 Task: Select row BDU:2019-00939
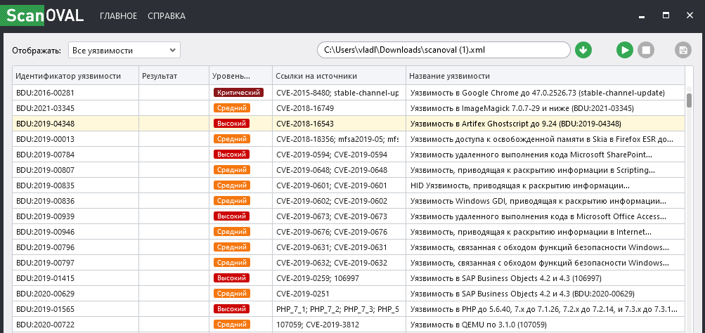click(349, 216)
